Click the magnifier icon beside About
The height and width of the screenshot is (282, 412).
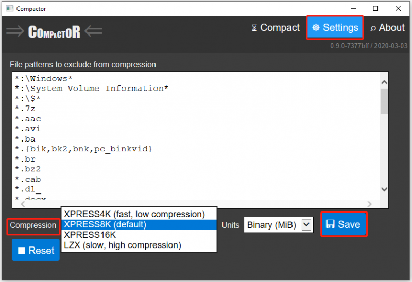point(373,28)
